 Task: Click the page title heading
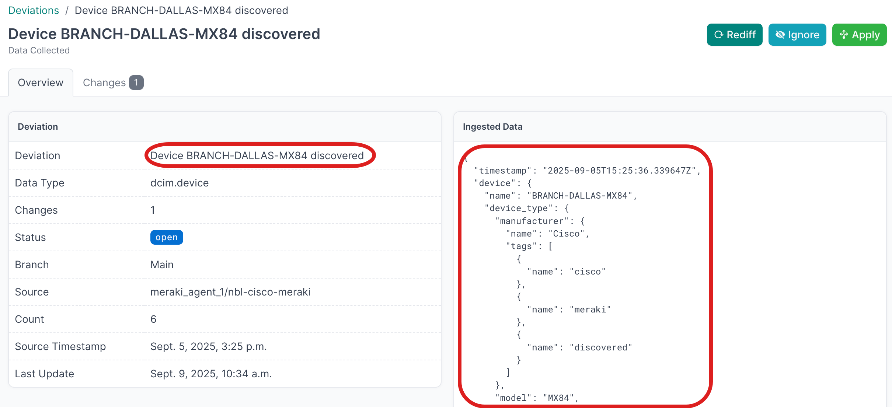(x=164, y=34)
